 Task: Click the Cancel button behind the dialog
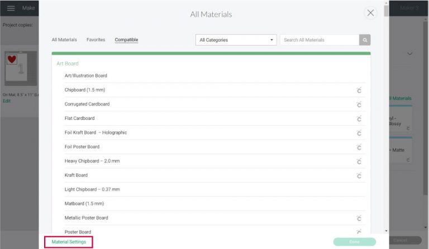coord(400,240)
